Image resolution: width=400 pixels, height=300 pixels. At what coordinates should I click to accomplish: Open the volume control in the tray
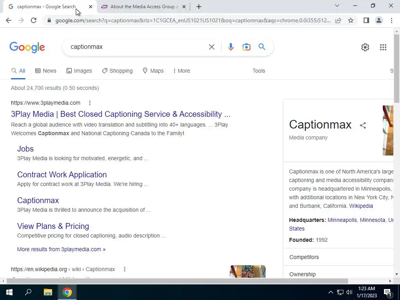point(350,292)
